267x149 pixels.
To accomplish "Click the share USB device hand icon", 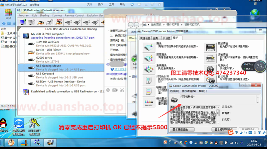I will [41, 22].
